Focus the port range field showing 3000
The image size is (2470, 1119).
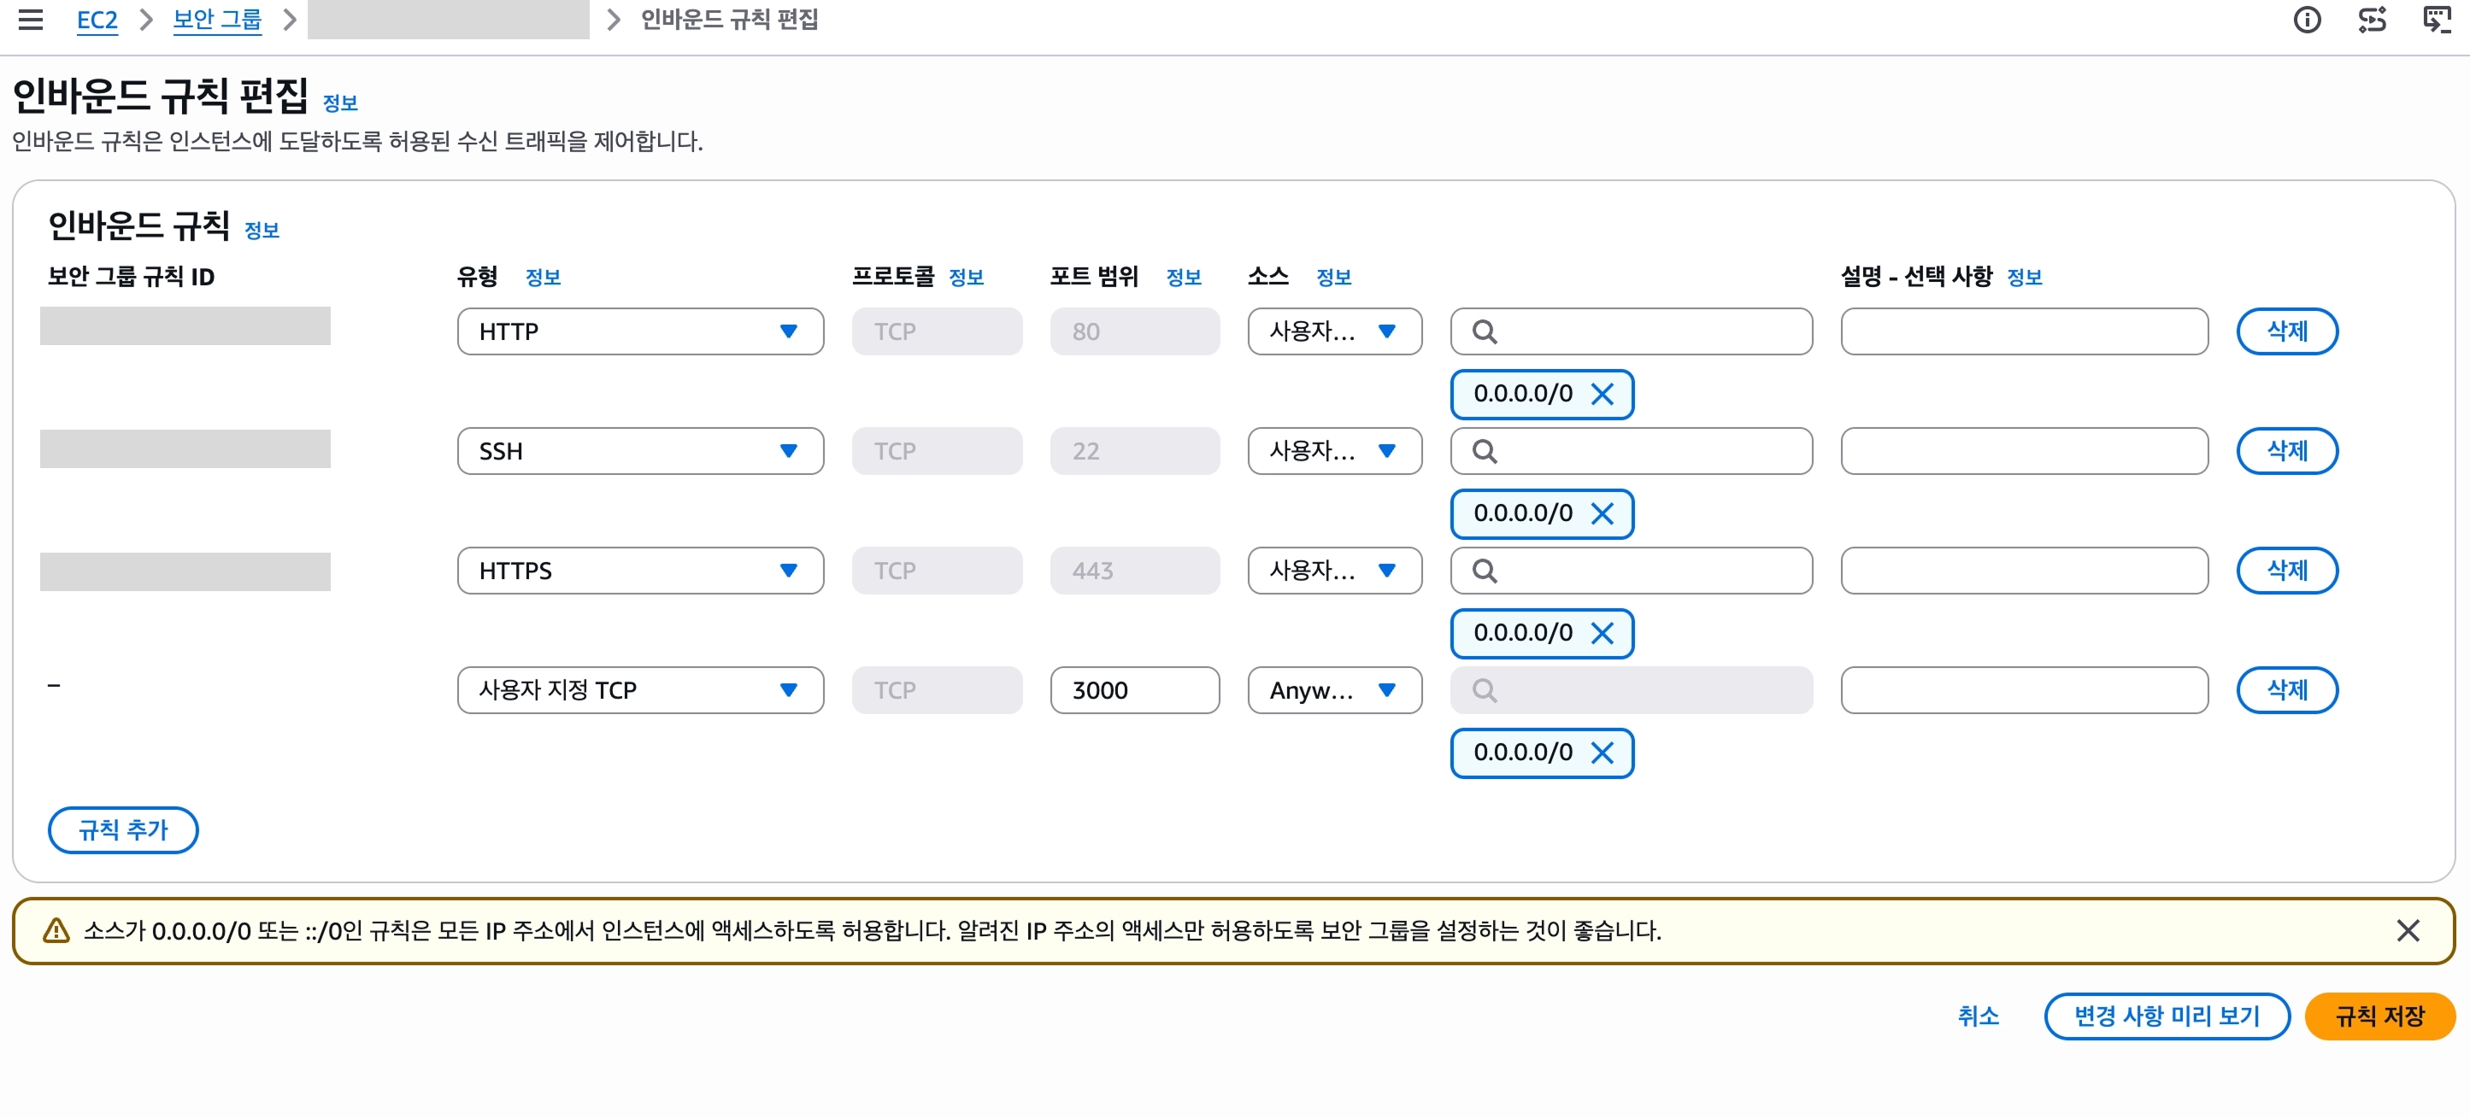click(1134, 690)
